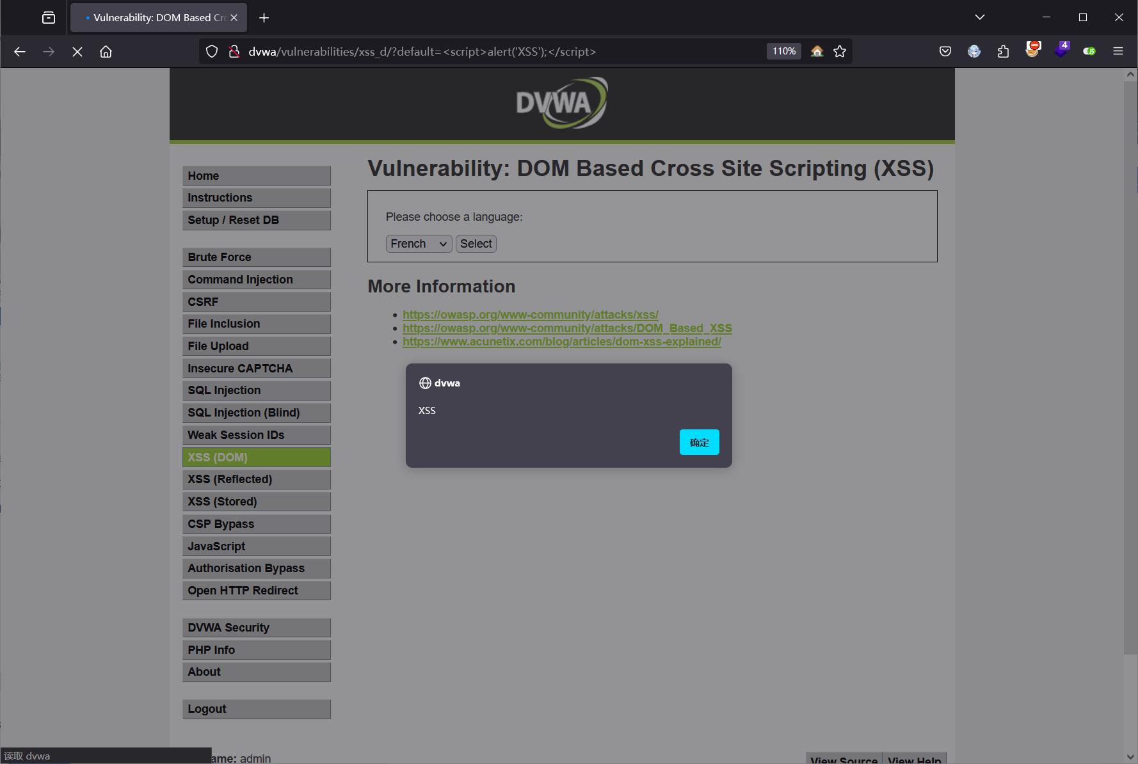
Task: Open Instructions menu item
Action: (257, 198)
